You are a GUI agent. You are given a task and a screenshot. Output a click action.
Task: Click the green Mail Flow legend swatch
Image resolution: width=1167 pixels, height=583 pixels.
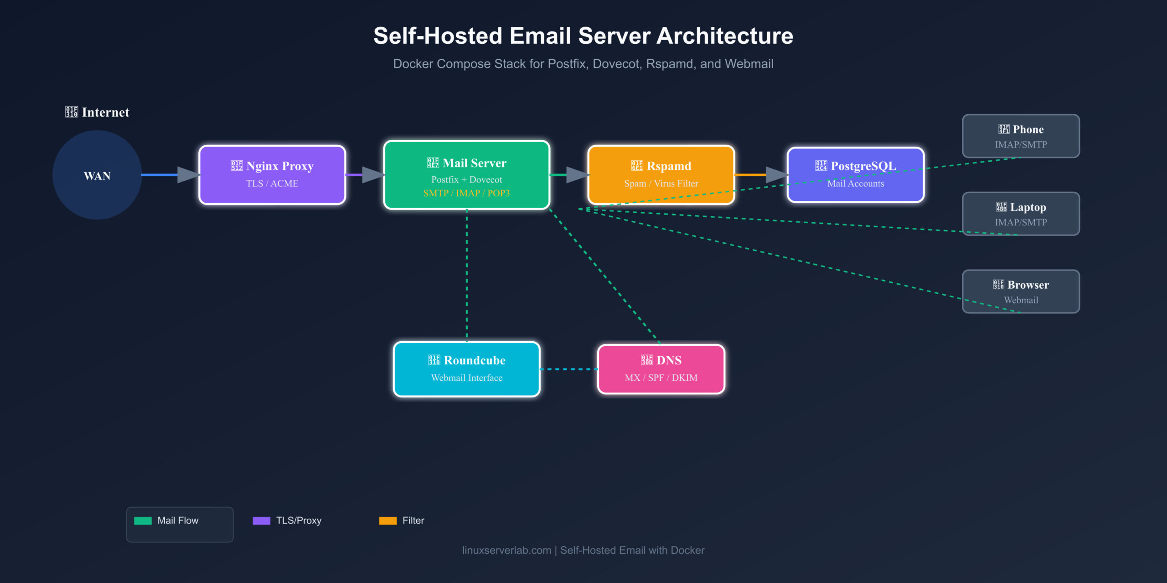pyautogui.click(x=143, y=521)
